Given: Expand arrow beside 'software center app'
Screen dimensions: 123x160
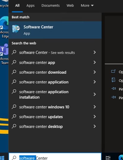Looking at the screenshot, I should [94, 62].
